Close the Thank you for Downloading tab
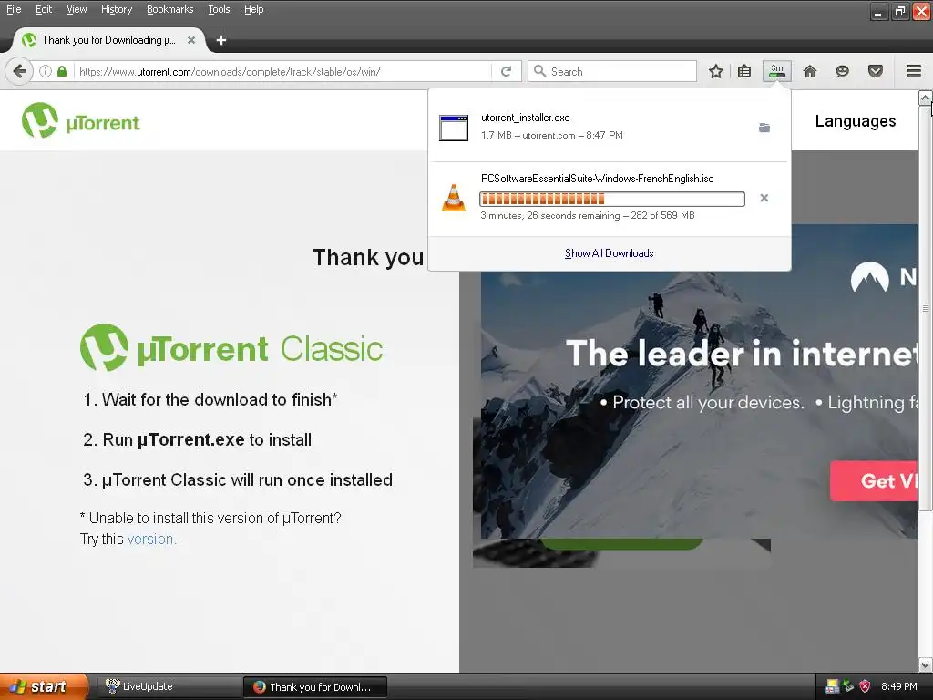The height and width of the screenshot is (700, 933). (191, 40)
